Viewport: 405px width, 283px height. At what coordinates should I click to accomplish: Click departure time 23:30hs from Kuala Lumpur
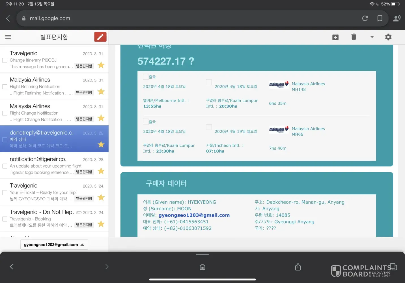coord(165,151)
